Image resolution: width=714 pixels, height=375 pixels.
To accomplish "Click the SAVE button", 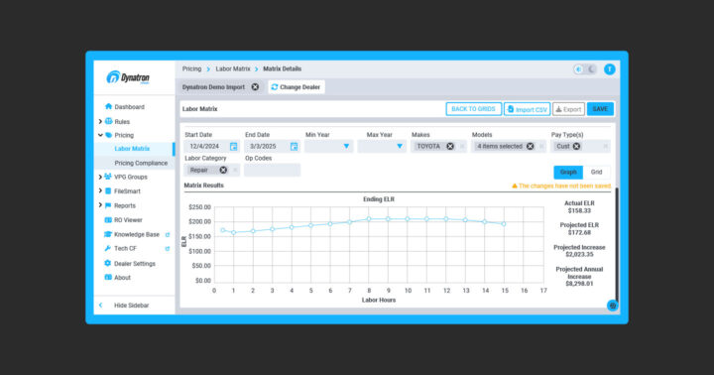I will click(600, 109).
